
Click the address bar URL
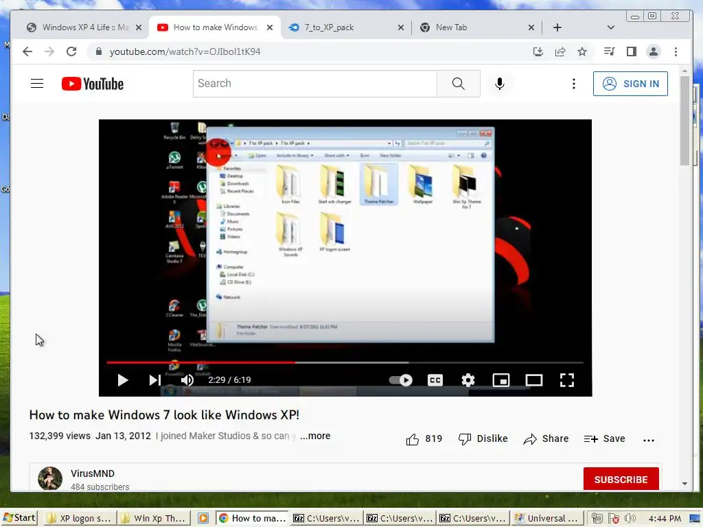tap(185, 51)
